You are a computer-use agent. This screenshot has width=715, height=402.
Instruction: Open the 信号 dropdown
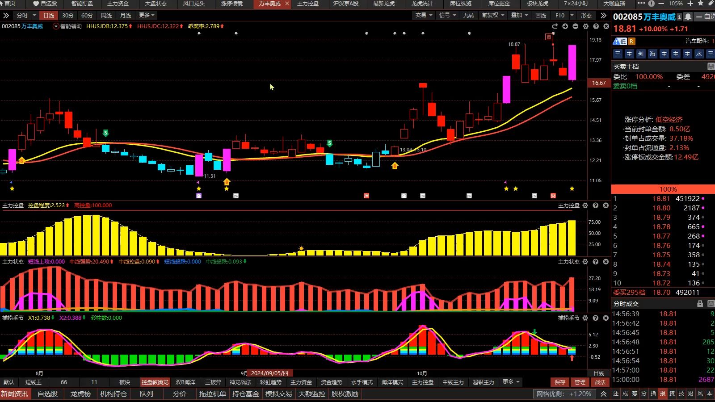pyautogui.click(x=448, y=15)
